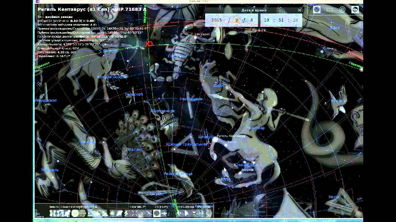The height and width of the screenshot is (222, 396).
Task: Toggle the nebulae display button
Action: tap(112, 213)
